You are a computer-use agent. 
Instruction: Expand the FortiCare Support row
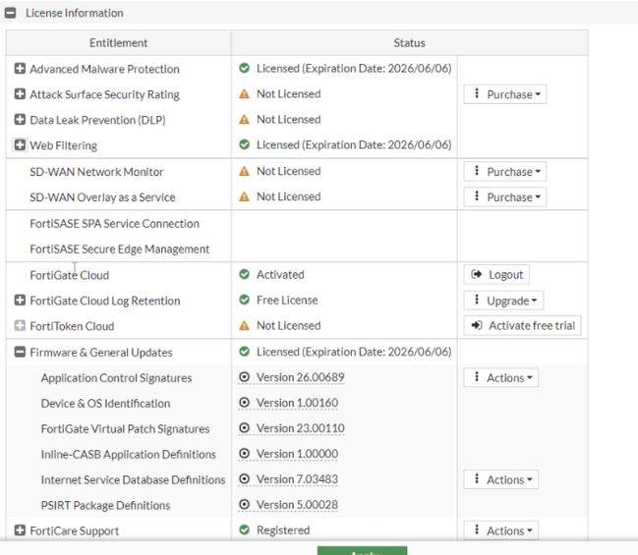(20, 530)
